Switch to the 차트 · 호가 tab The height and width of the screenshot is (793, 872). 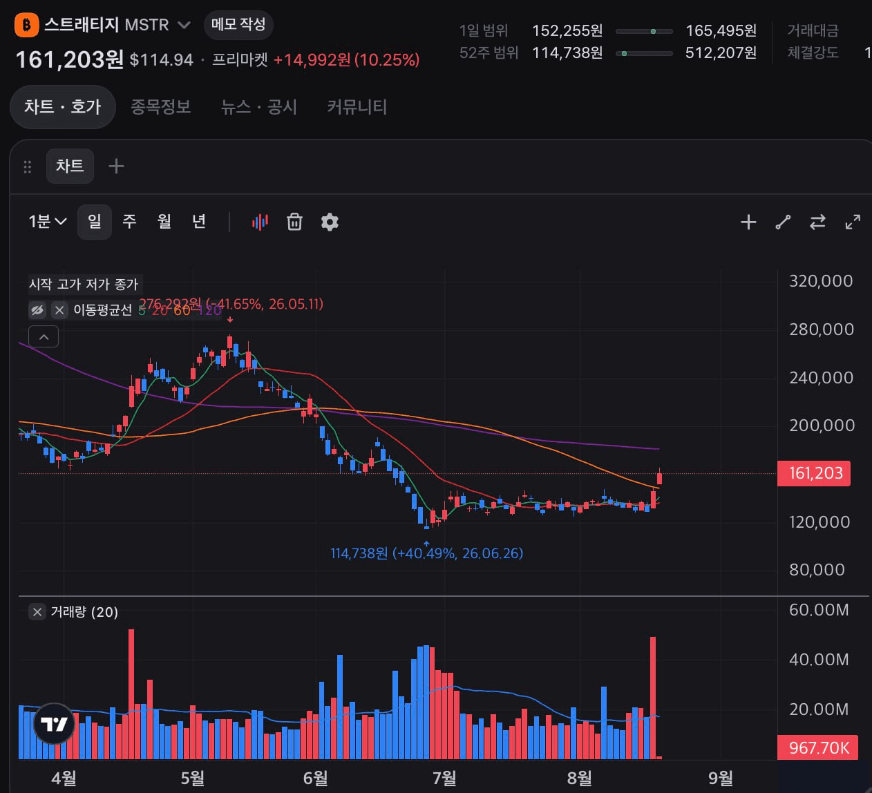click(62, 106)
